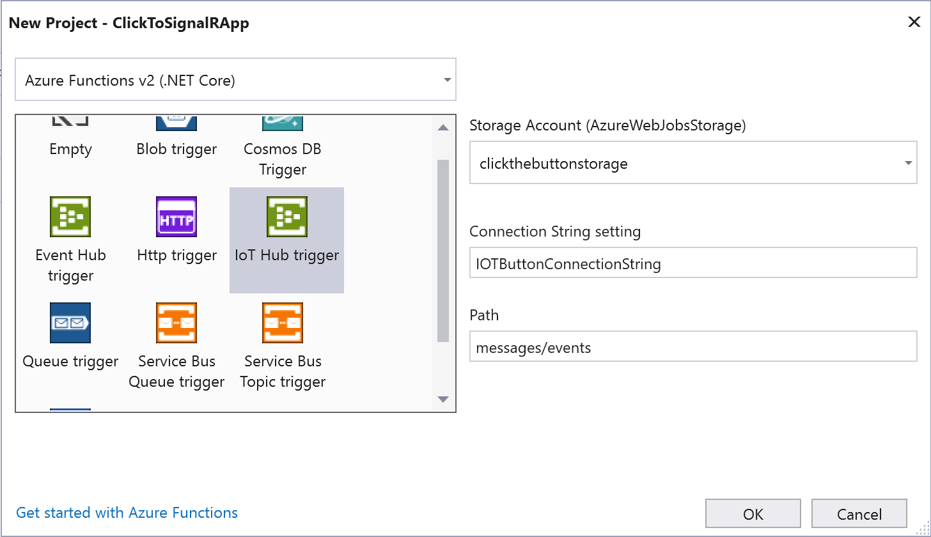Select the IoT Hub trigger icon
The image size is (931, 537).
tap(287, 217)
